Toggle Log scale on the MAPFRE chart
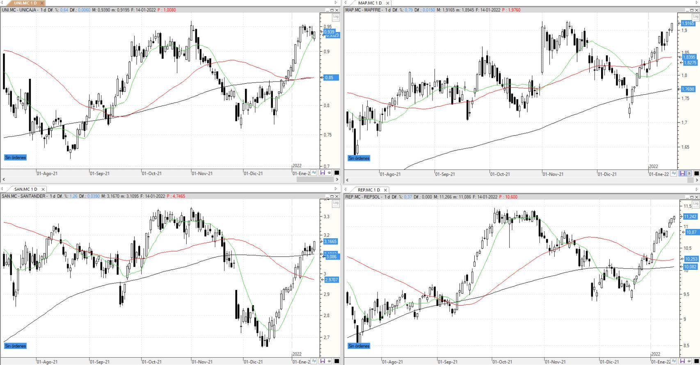 695,17
